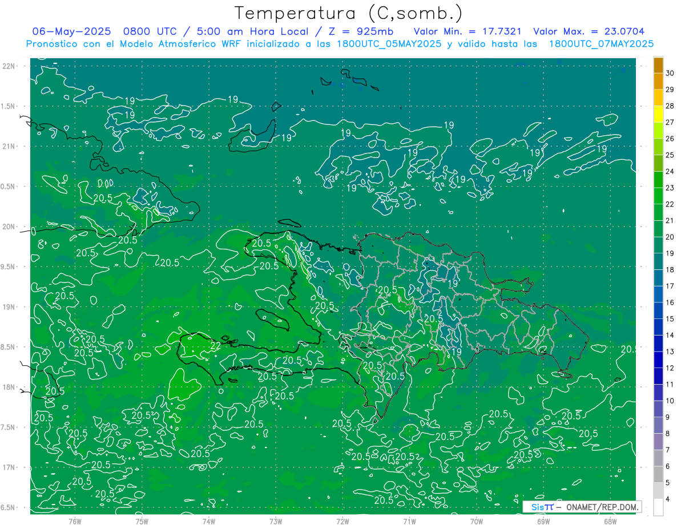This screenshot has height=529, width=685.
Task: Click the '4' color scale label
Action: (668, 499)
